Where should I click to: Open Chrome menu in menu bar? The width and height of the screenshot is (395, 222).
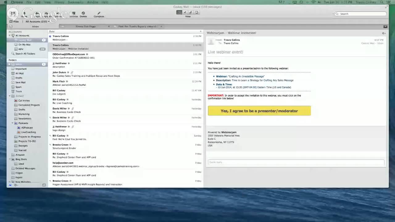[17, 2]
